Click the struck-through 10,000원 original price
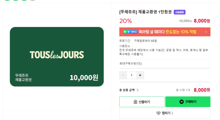Viewport: 220px width, 120px height. point(185,21)
